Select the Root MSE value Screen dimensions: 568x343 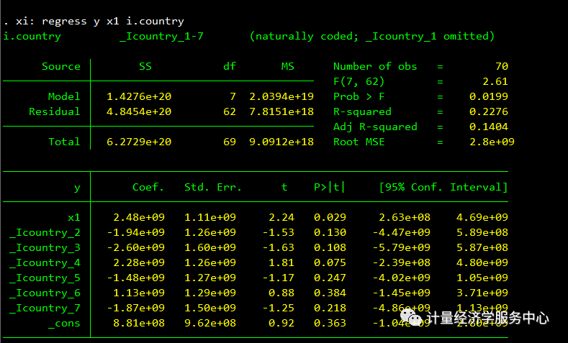point(492,142)
